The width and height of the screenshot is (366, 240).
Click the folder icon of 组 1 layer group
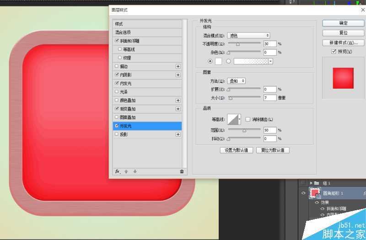(317, 183)
